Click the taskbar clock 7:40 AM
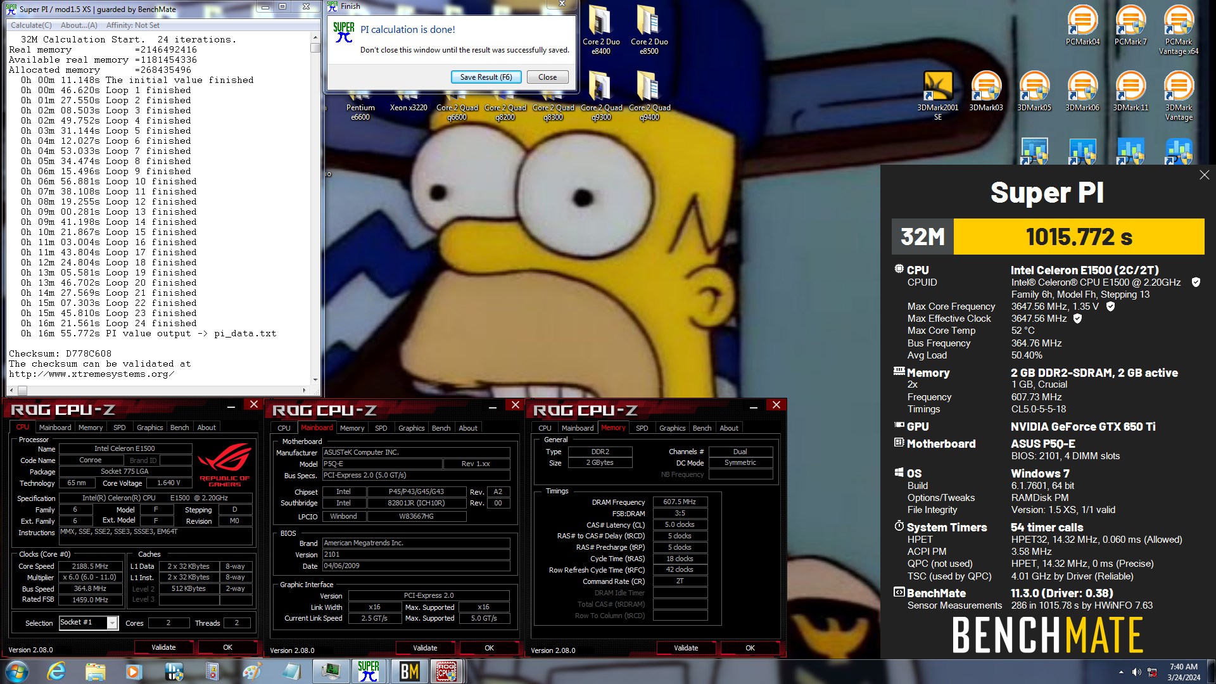 click(x=1183, y=667)
